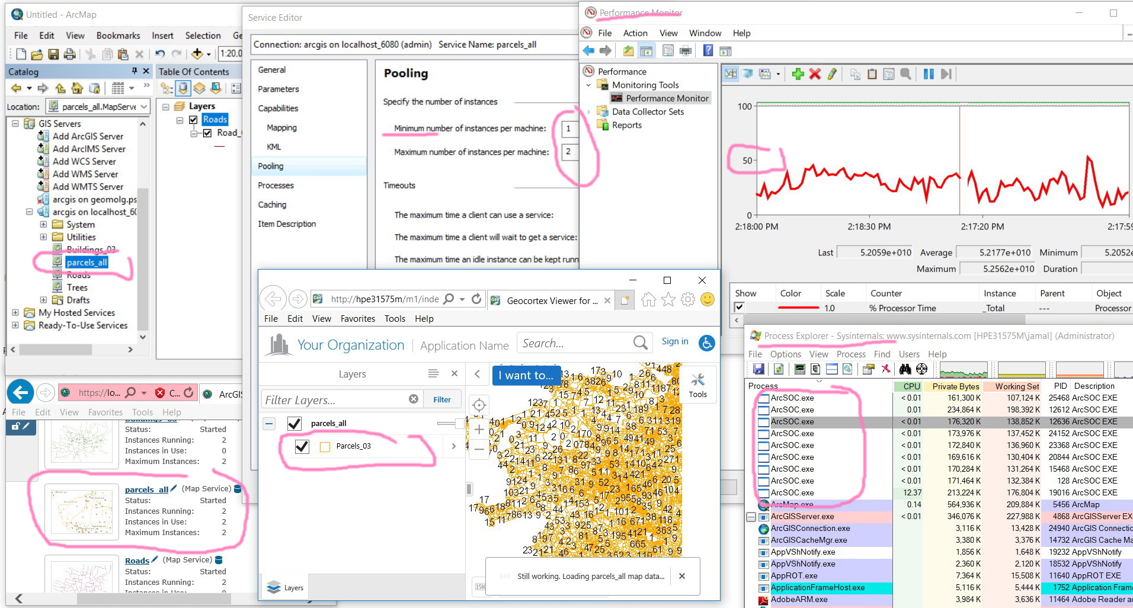This screenshot has width=1133, height=608.
Task: Click the Filter button in Layers panel
Action: click(x=441, y=399)
